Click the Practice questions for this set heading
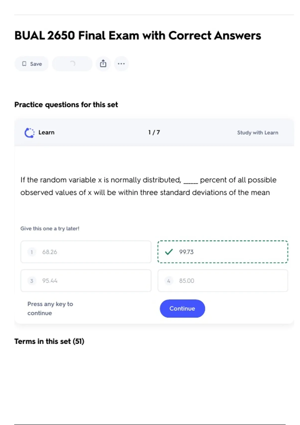The height and width of the screenshot is (425, 300). (x=66, y=105)
